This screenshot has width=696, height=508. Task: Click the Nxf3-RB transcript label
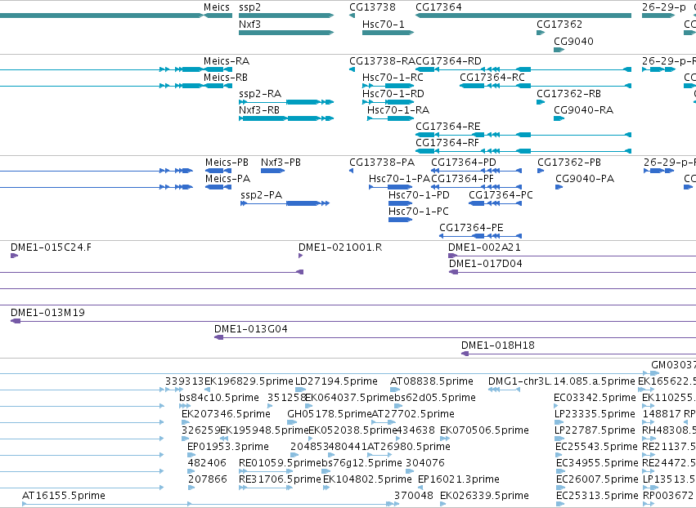coord(259,110)
